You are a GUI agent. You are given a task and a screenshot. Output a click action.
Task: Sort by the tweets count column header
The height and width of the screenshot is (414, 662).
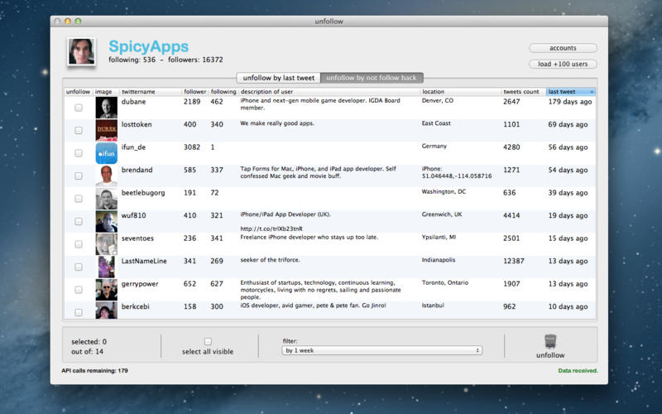[523, 92]
